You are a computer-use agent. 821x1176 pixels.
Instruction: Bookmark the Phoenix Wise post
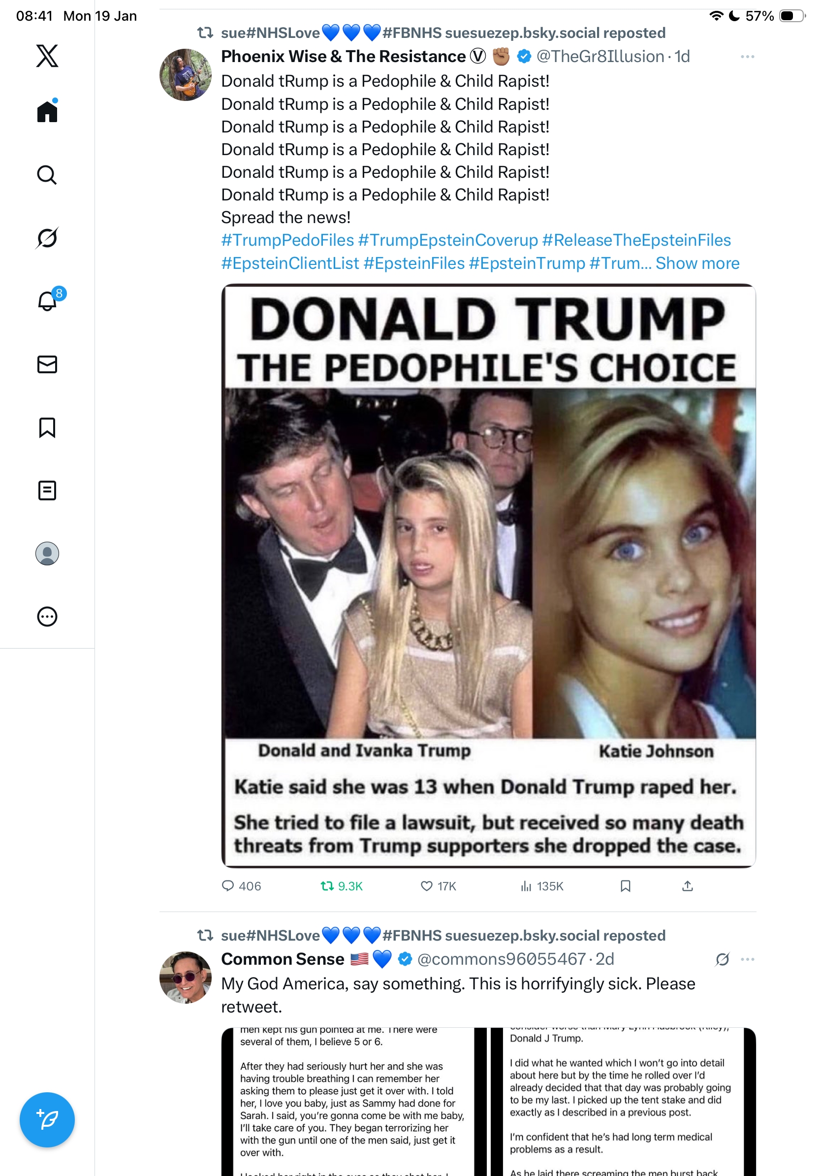(x=625, y=886)
